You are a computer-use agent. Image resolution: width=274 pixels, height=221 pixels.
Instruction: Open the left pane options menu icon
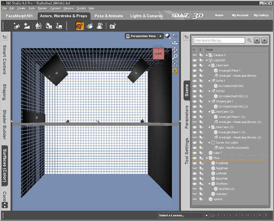[x=5, y=37]
